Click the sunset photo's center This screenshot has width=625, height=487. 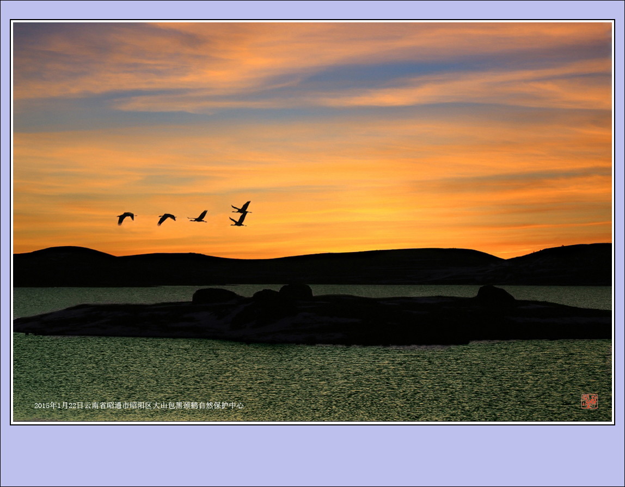pos(312,222)
